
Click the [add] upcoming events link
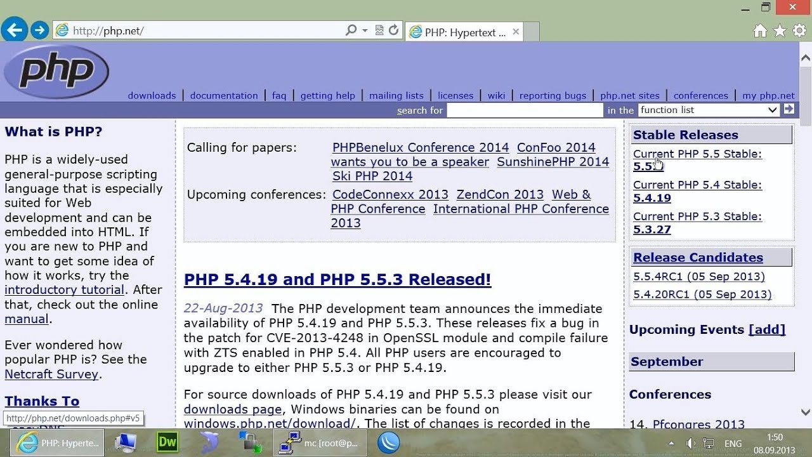[x=767, y=329]
